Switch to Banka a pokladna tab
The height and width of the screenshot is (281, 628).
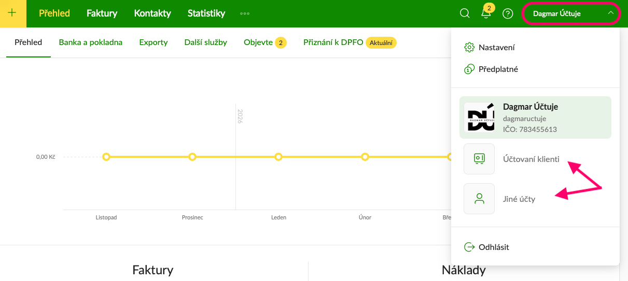[x=91, y=42]
